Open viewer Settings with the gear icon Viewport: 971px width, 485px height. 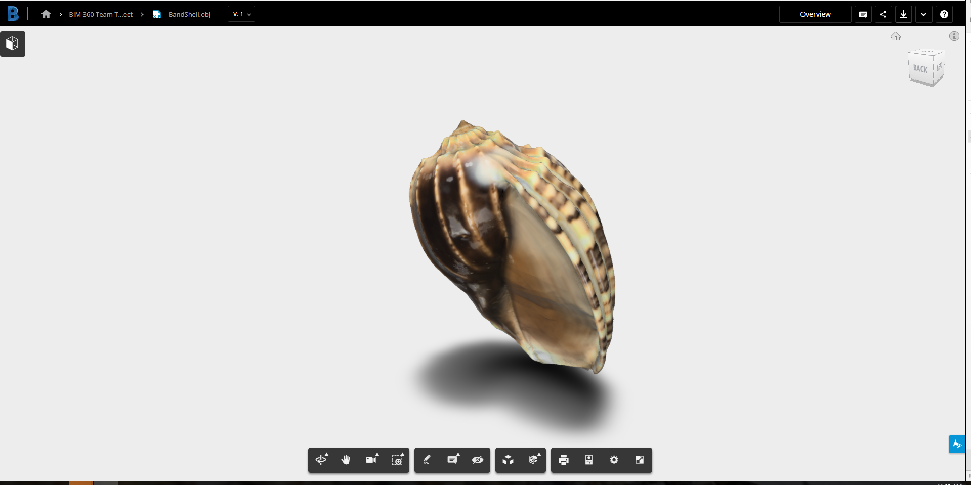(614, 460)
